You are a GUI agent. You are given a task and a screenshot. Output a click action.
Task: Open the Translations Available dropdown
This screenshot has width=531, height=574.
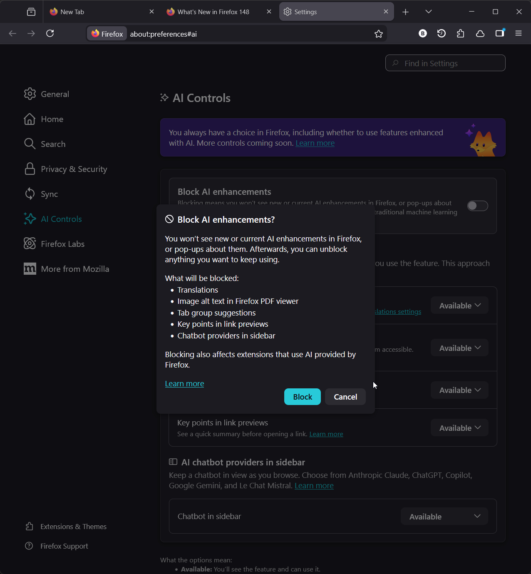point(459,306)
